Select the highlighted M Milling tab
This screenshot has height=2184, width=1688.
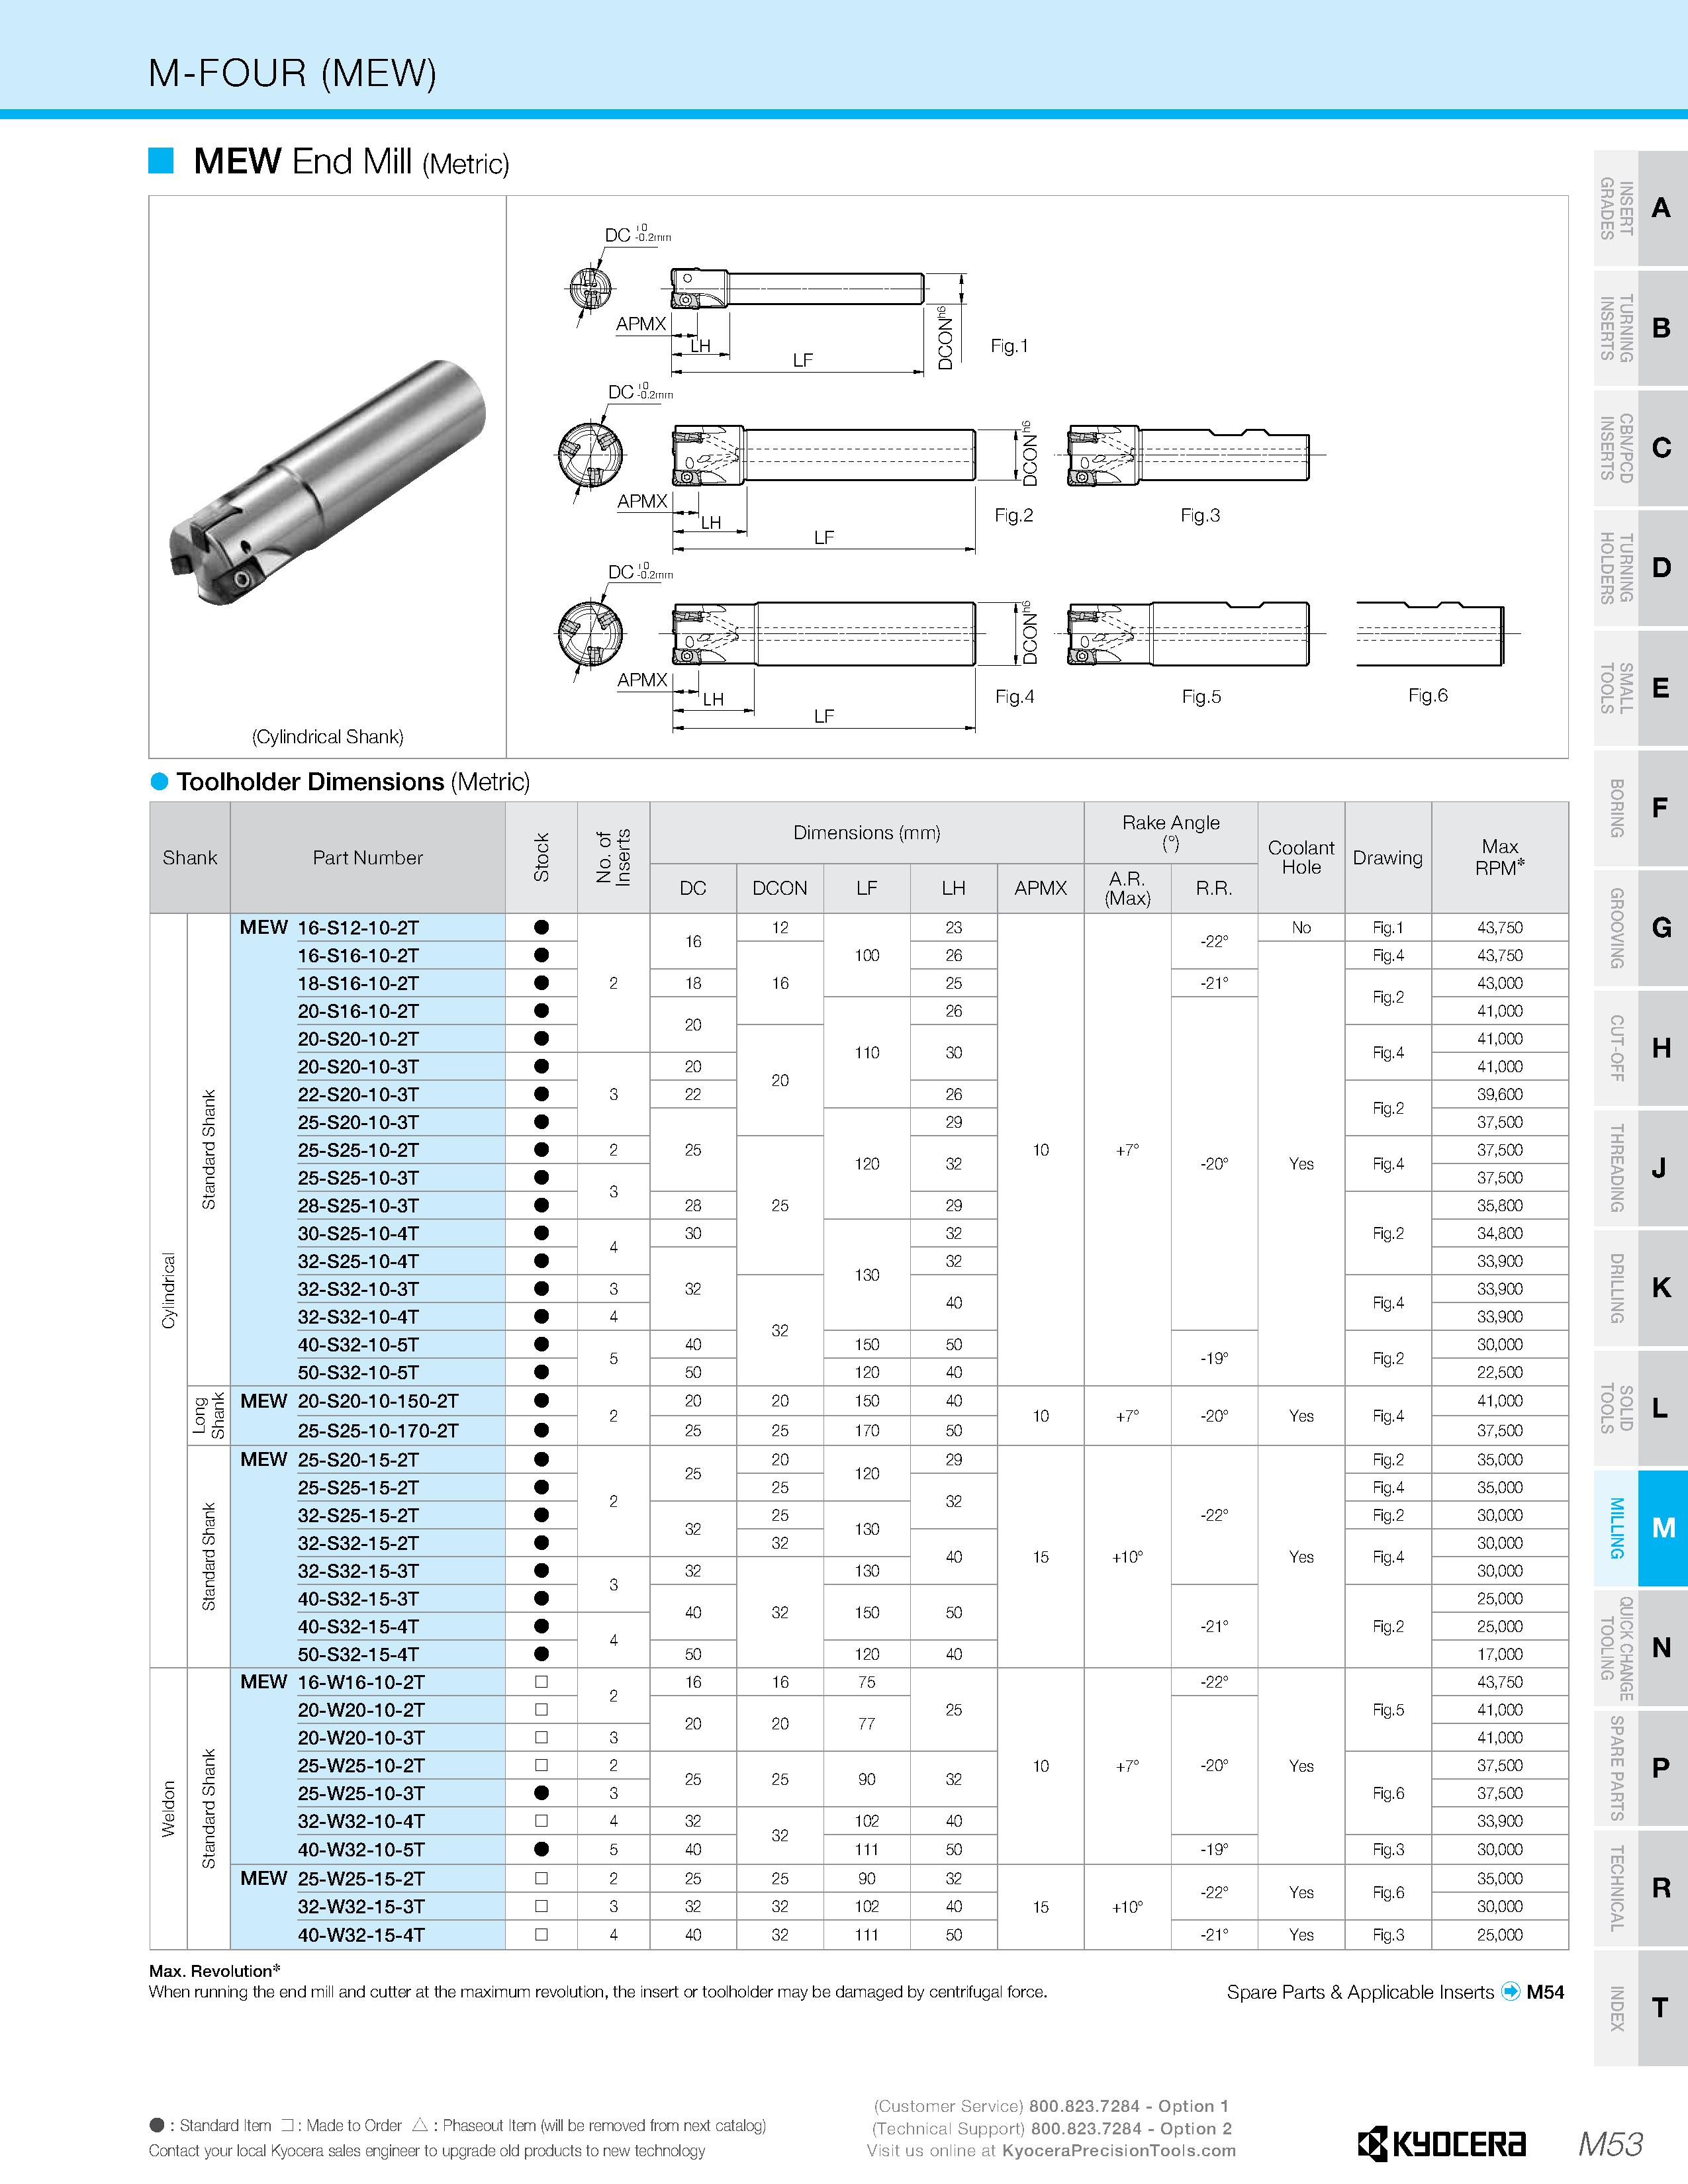[1640, 1528]
